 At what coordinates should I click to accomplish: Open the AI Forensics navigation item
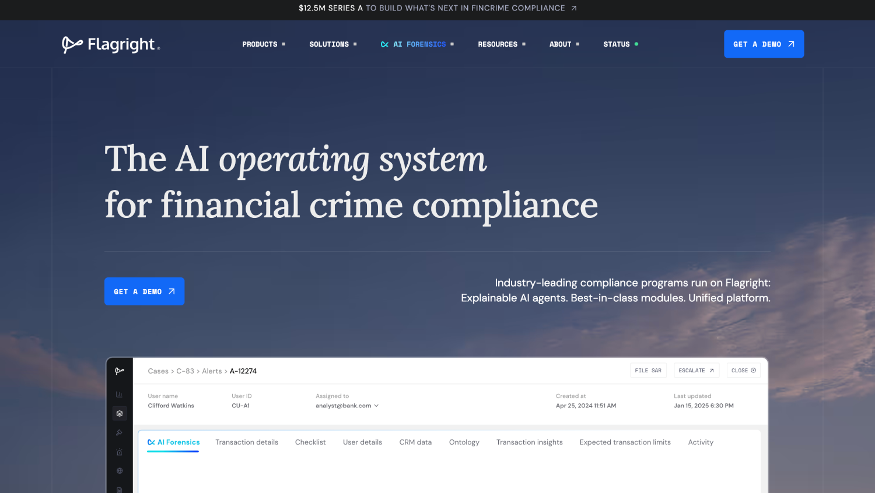(x=417, y=44)
